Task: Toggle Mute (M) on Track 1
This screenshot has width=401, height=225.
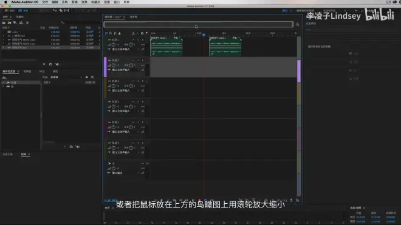Action: pos(134,40)
